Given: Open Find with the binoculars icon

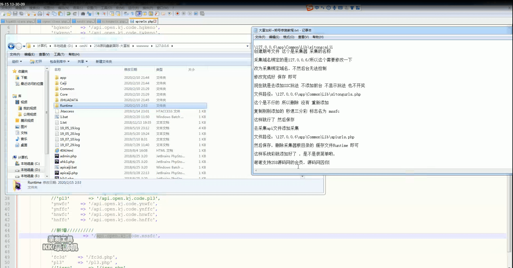Looking at the screenshot, I should 83,14.
